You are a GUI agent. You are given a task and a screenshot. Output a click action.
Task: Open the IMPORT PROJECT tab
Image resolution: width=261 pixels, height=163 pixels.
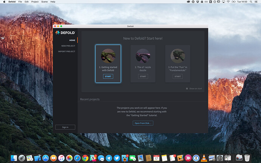pyautogui.click(x=67, y=51)
